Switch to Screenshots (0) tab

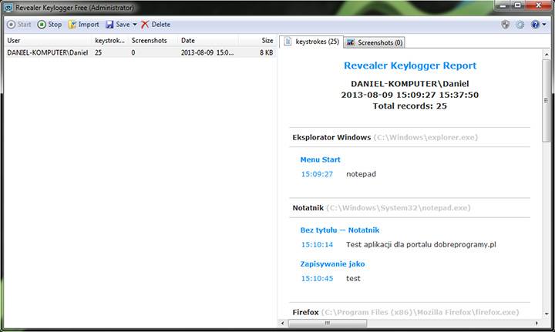pyautogui.click(x=374, y=42)
